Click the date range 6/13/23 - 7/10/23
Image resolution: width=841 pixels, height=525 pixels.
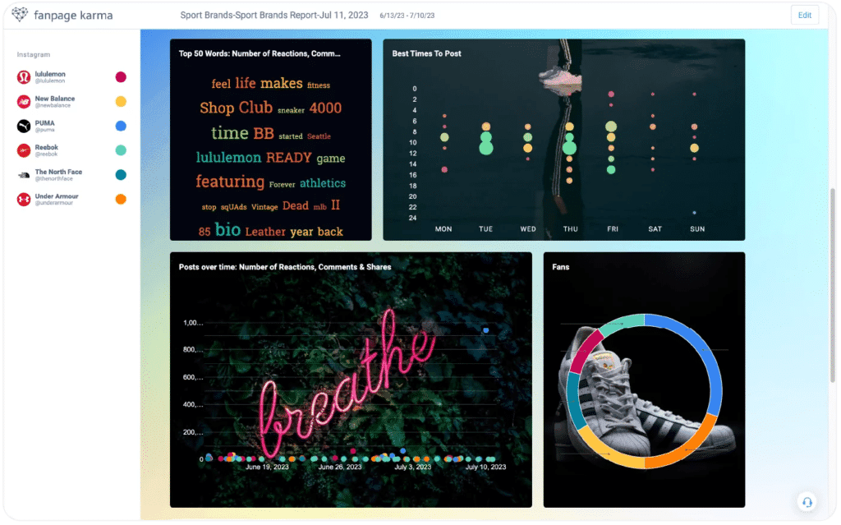point(407,16)
